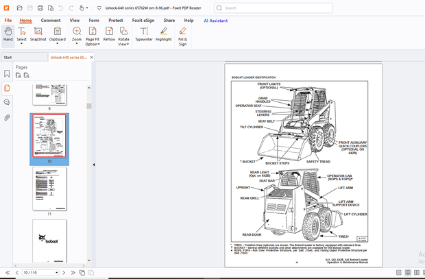This screenshot has width=425, height=279.
Task: Open the File menu
Action: 8,21
